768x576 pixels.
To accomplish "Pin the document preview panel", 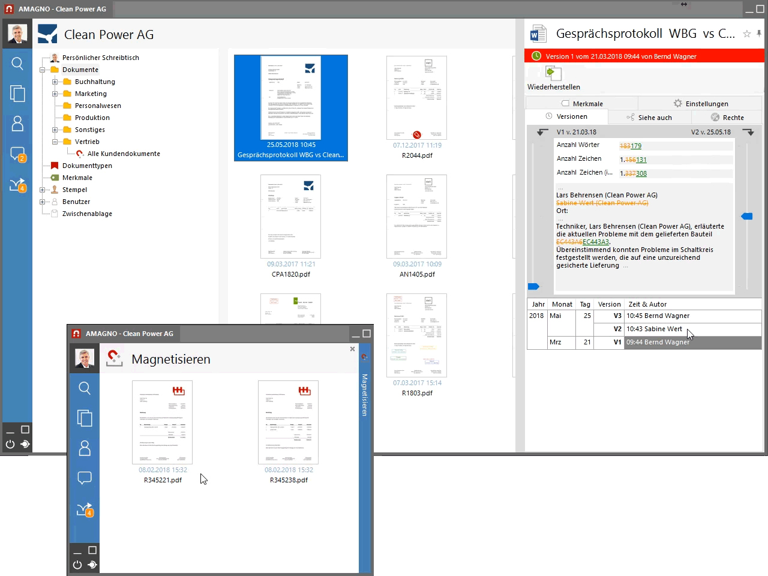I will coord(759,34).
